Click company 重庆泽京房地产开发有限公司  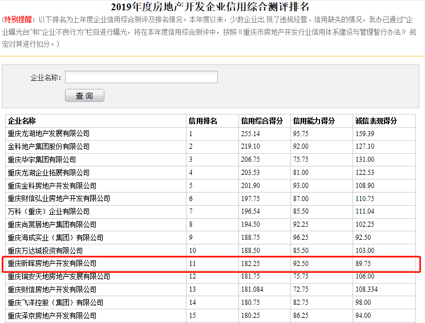pyautogui.click(x=52, y=316)
